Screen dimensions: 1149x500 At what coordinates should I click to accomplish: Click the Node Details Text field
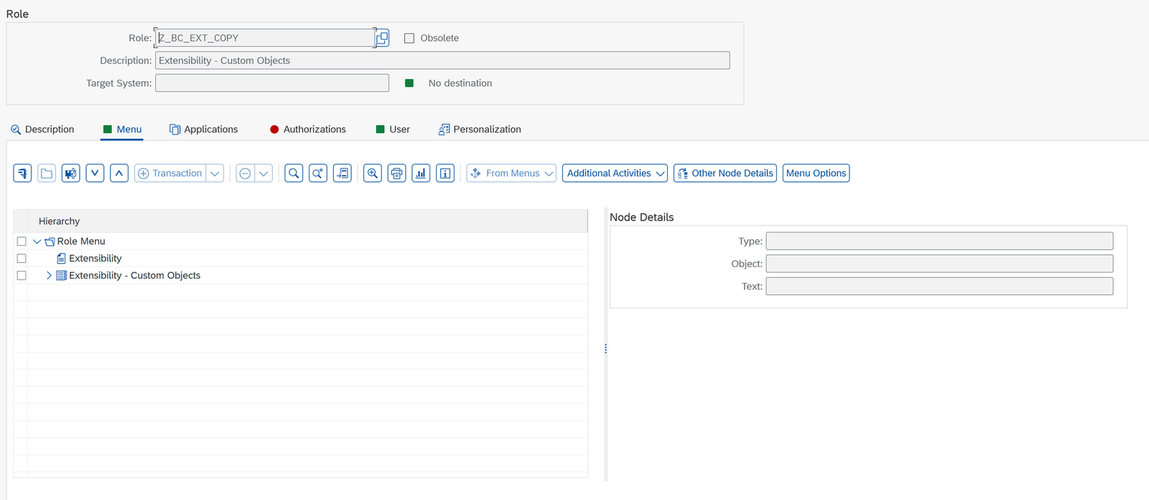[939, 286]
